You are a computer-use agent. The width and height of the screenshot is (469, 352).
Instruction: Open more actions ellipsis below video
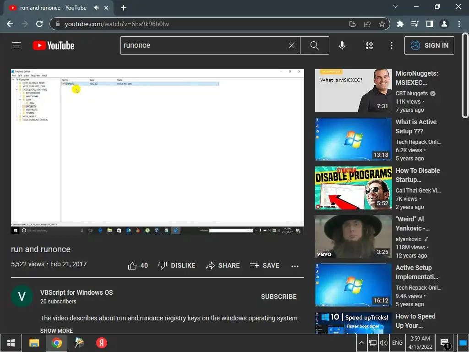295,266
